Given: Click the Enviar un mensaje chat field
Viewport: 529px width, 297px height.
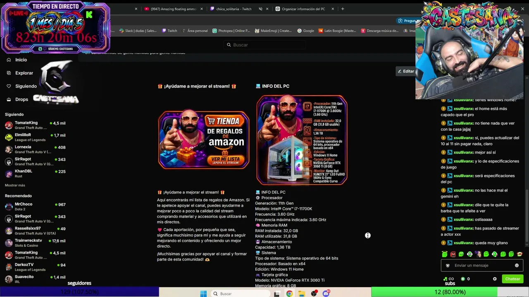Looking at the screenshot, I should (x=482, y=265).
